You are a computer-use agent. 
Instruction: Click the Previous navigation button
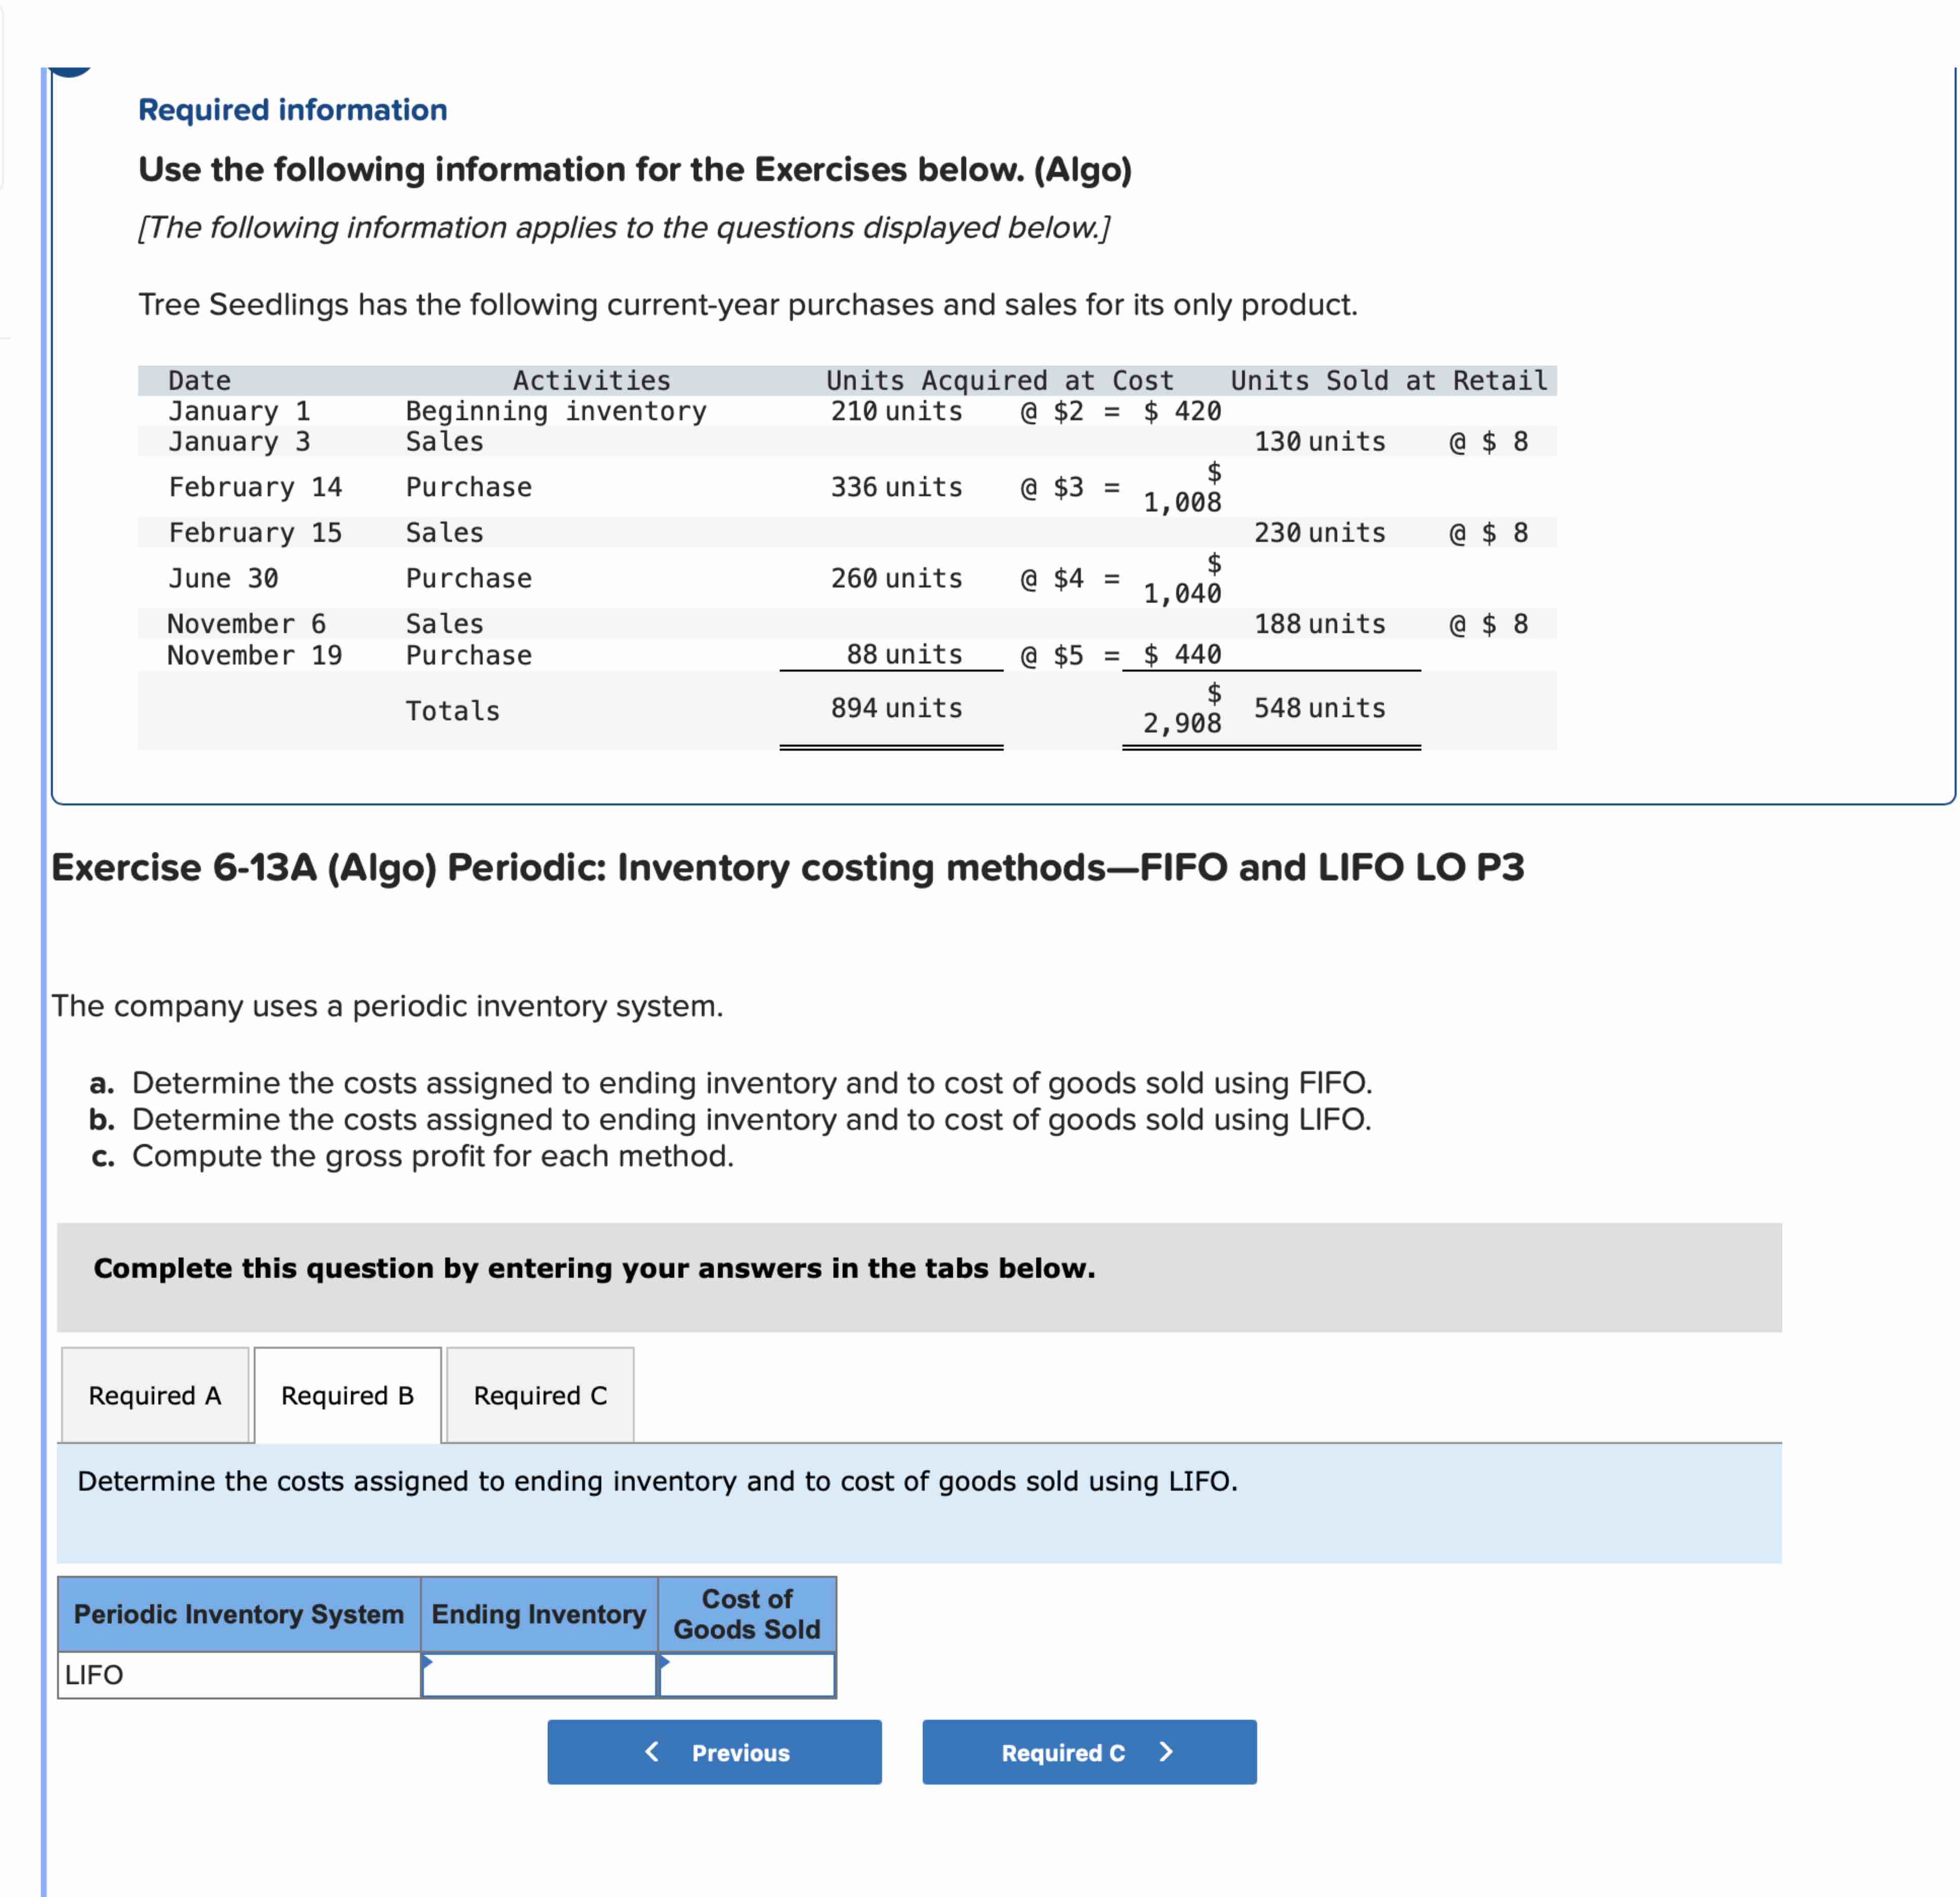pyautogui.click(x=715, y=1752)
